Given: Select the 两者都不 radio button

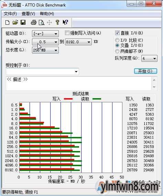Looking at the screenshot, I should click(x=117, y=51).
